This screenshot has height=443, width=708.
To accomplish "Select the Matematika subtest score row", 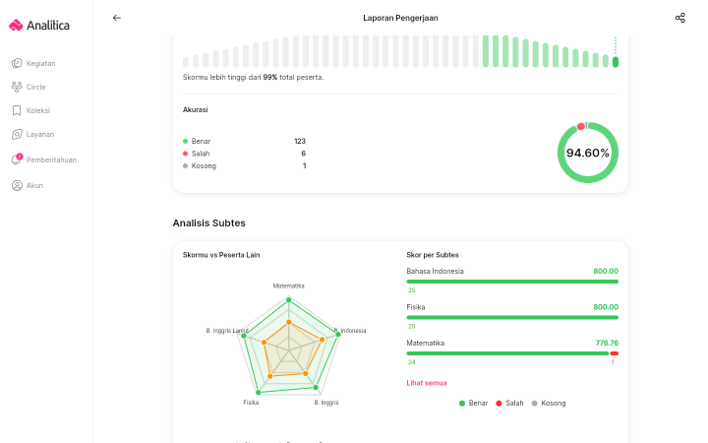I will click(512, 352).
